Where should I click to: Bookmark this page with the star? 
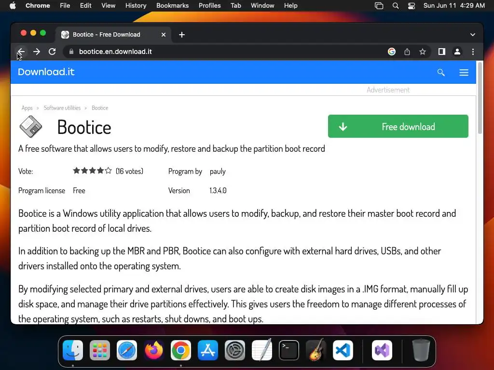(423, 52)
